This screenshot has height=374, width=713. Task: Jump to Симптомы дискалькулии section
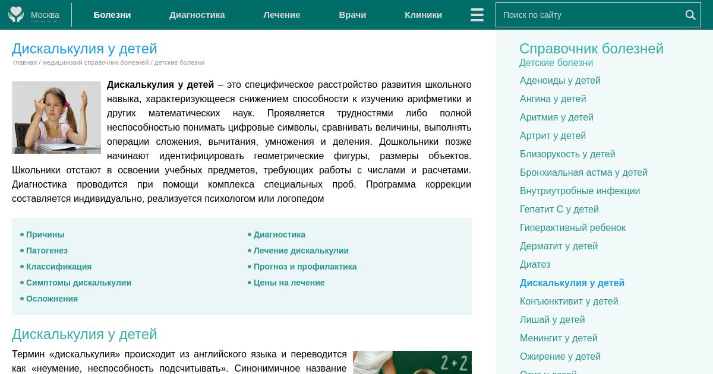pos(78,283)
